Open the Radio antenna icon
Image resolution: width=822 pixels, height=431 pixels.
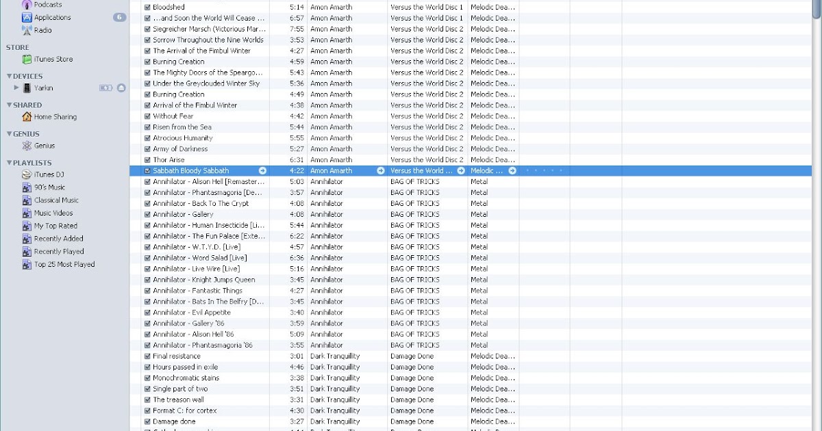(27, 30)
